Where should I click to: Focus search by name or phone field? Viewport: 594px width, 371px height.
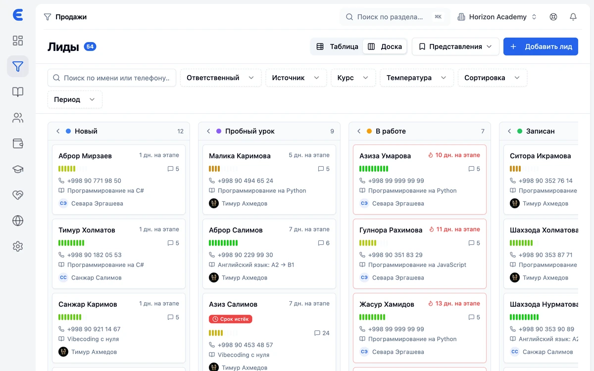[x=112, y=78]
